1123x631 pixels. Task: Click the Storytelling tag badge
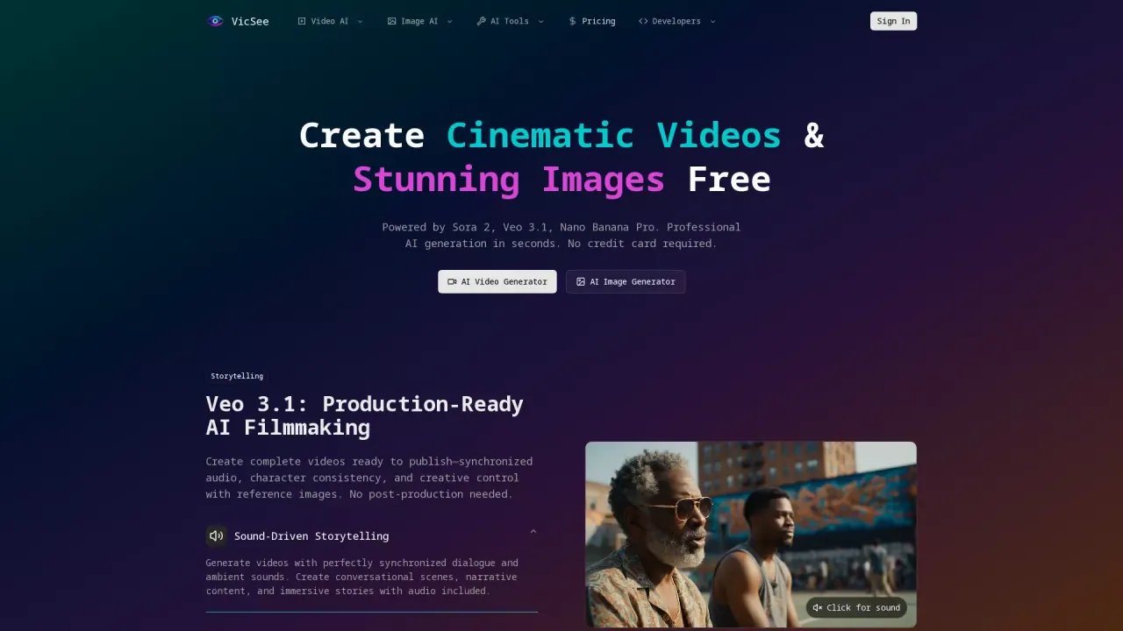(237, 376)
